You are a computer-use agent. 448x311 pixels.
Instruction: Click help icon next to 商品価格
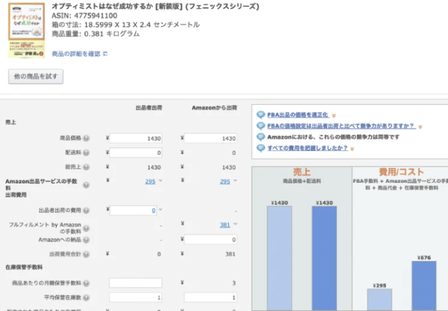click(86, 138)
